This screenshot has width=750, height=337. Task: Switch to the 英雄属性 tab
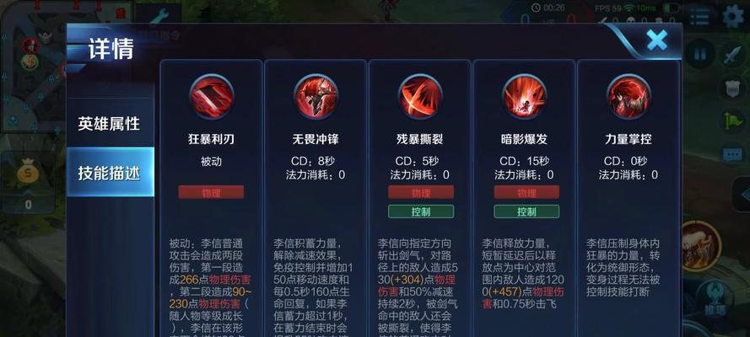point(109,124)
